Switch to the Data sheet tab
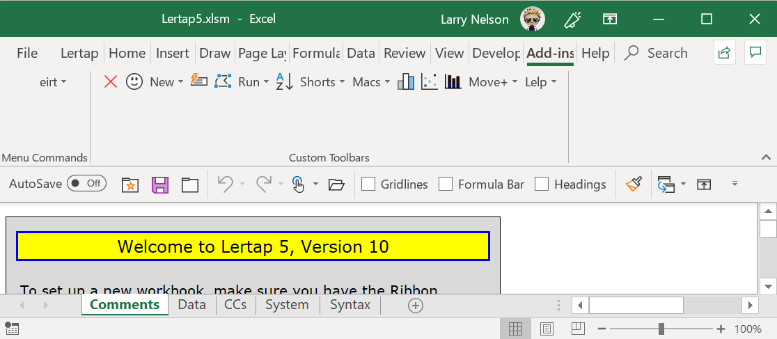Viewport: 777px width, 339px height. point(191,305)
